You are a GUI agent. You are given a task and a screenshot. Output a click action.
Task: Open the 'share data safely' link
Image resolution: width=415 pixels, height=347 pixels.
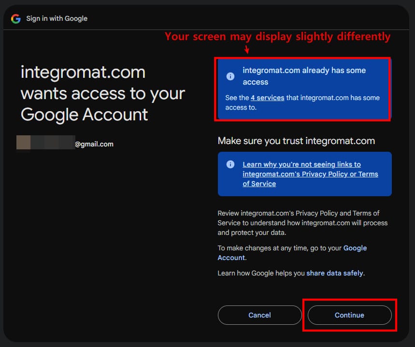334,273
